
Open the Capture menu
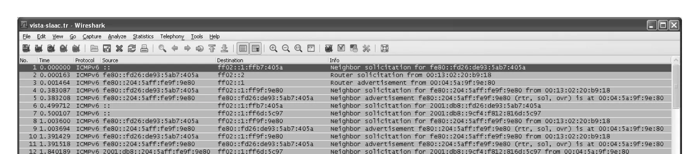92,36
